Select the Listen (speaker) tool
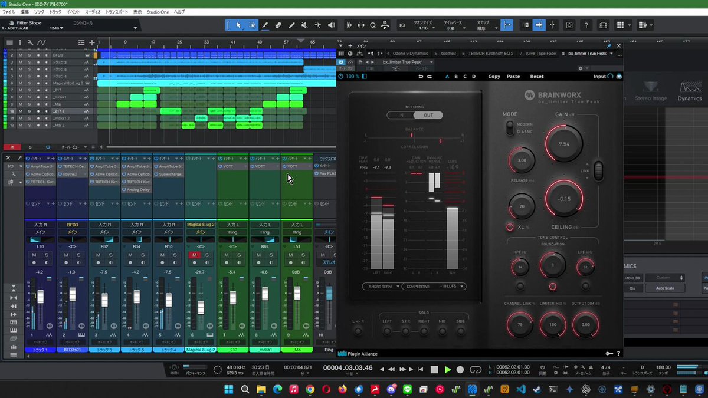This screenshot has height=398, width=708. 331,25
